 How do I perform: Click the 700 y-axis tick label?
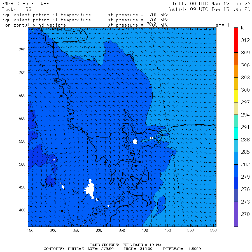click(22, 73)
